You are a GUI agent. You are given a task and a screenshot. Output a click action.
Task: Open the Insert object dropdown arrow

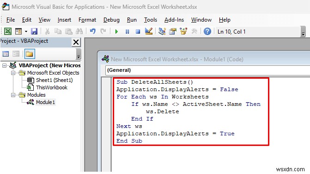pyautogui.click(x=26, y=31)
